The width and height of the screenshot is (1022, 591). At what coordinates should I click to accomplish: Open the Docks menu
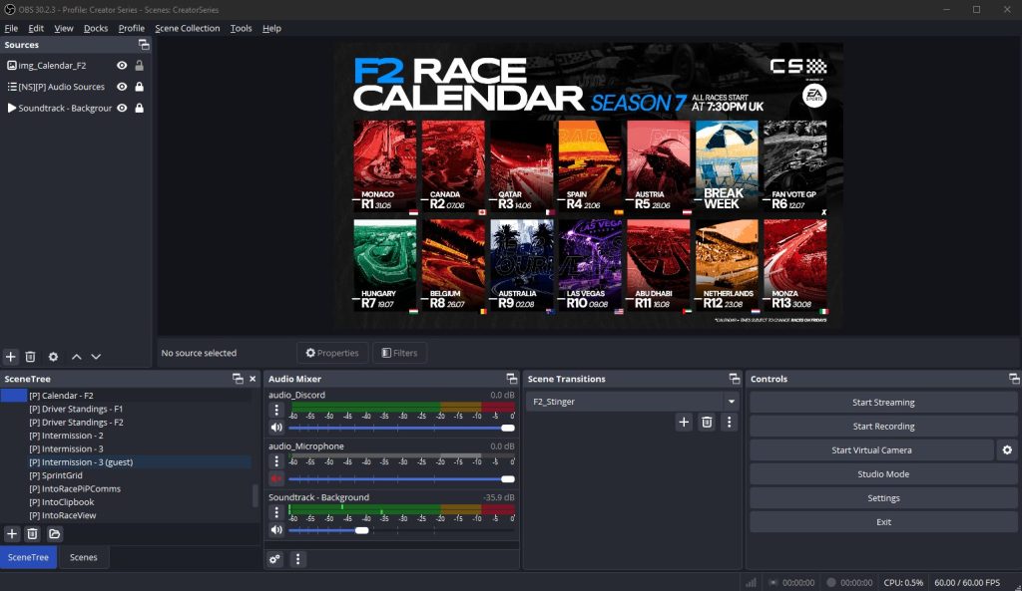click(96, 28)
